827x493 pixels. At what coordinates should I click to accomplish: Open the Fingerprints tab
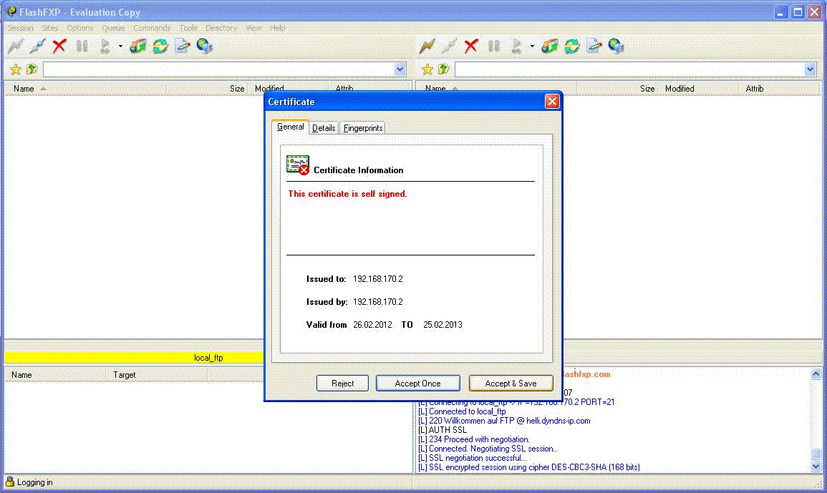click(x=363, y=128)
